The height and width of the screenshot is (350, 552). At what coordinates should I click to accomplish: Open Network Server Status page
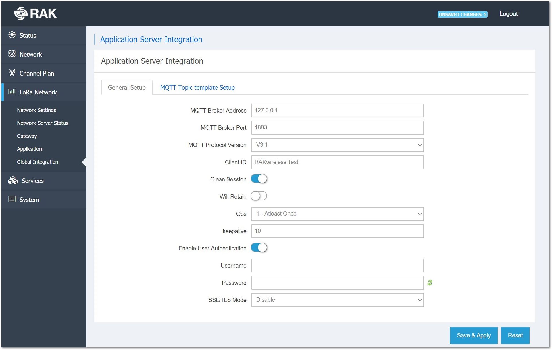pos(43,123)
